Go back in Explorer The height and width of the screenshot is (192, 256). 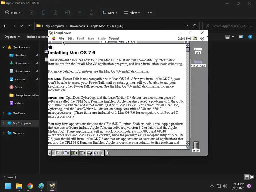(x=5, y=26)
